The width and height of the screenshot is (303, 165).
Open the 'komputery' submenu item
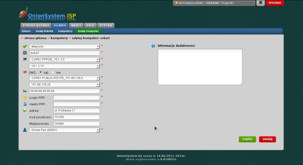coord(65,31)
